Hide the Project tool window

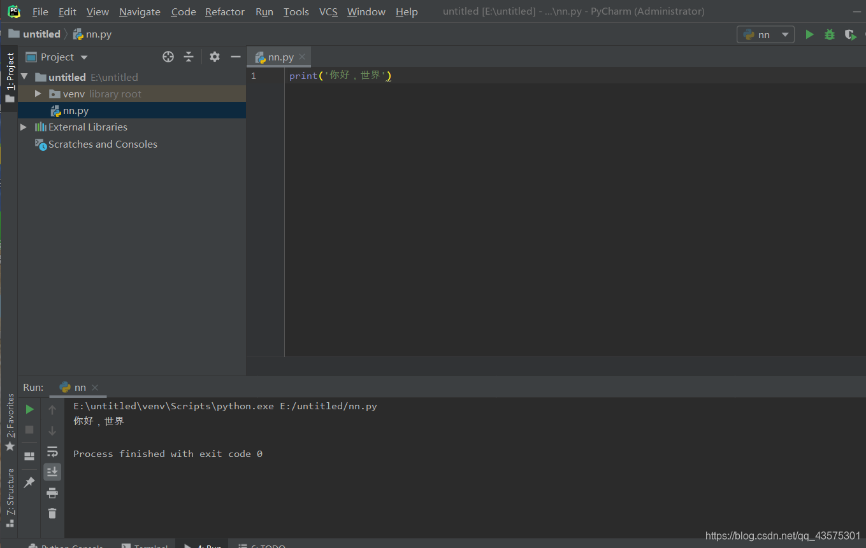click(x=235, y=57)
